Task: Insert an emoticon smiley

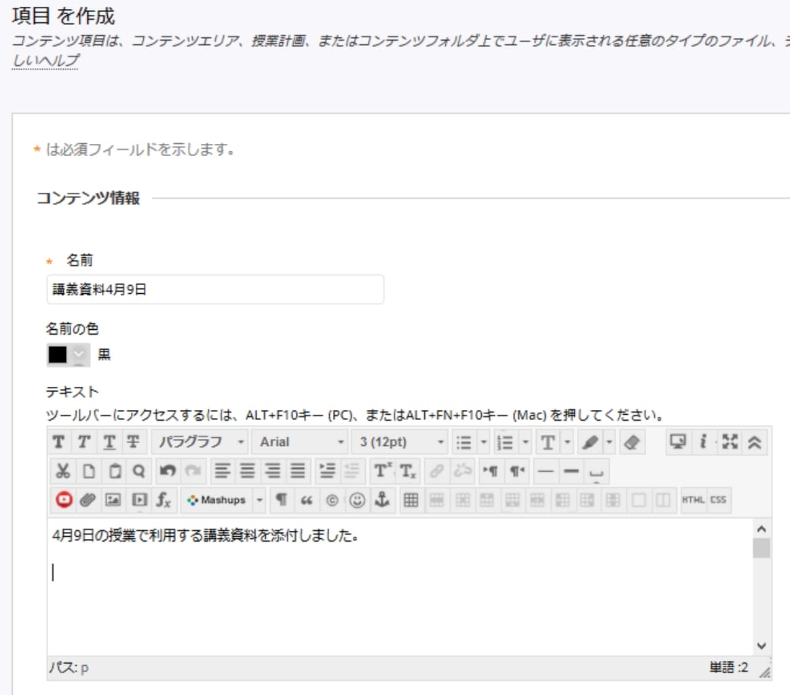Action: (357, 500)
